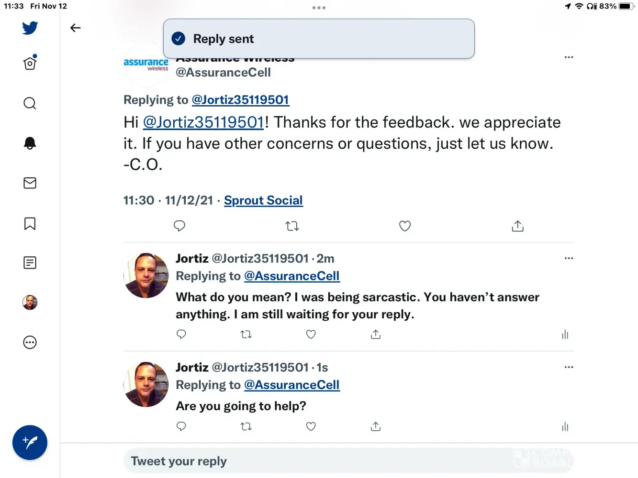Screen dimensions: 638x478
Task: View analytics for the sarcastic reply
Action: (x=565, y=335)
